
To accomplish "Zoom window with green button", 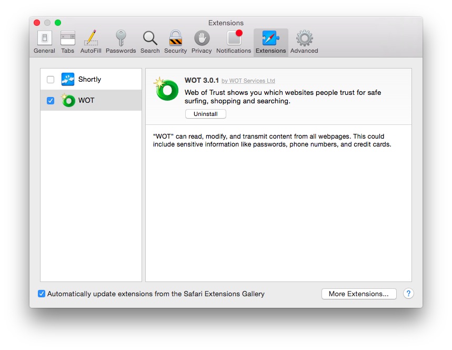I will pyautogui.click(x=58, y=23).
